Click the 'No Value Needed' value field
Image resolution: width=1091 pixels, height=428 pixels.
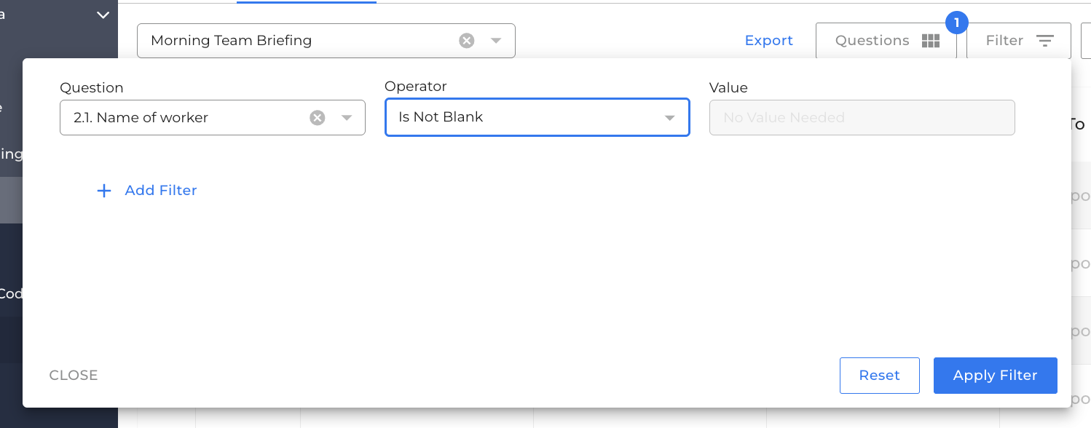(x=862, y=117)
